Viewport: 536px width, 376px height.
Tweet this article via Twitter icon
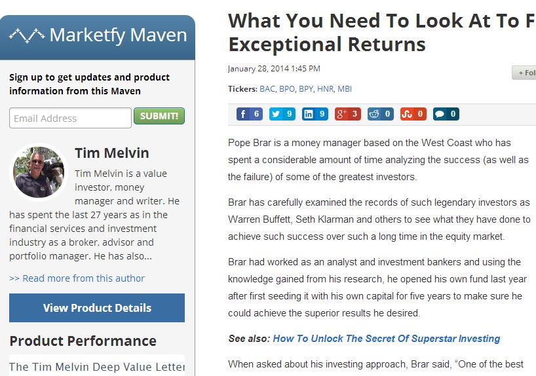(x=282, y=114)
